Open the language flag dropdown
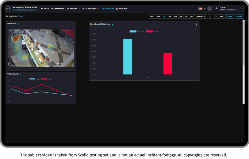The image size is (249, 159). (201, 9)
